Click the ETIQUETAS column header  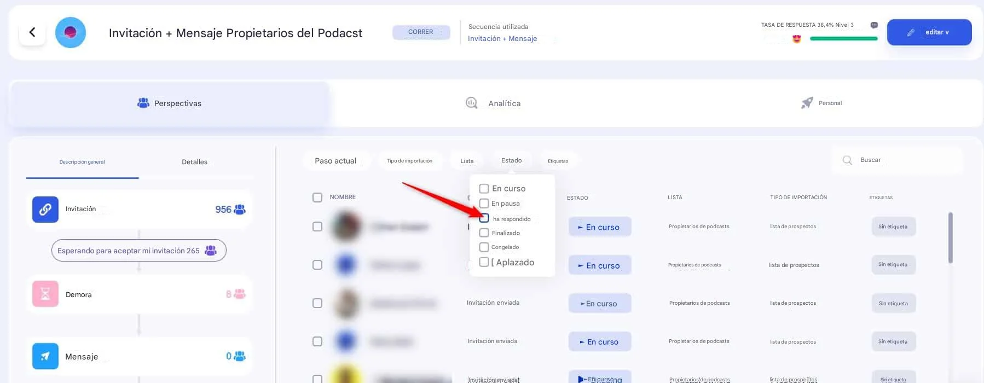(881, 198)
